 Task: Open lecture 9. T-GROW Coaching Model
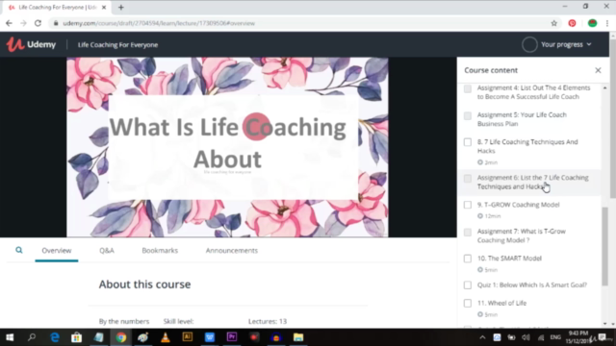point(518,205)
